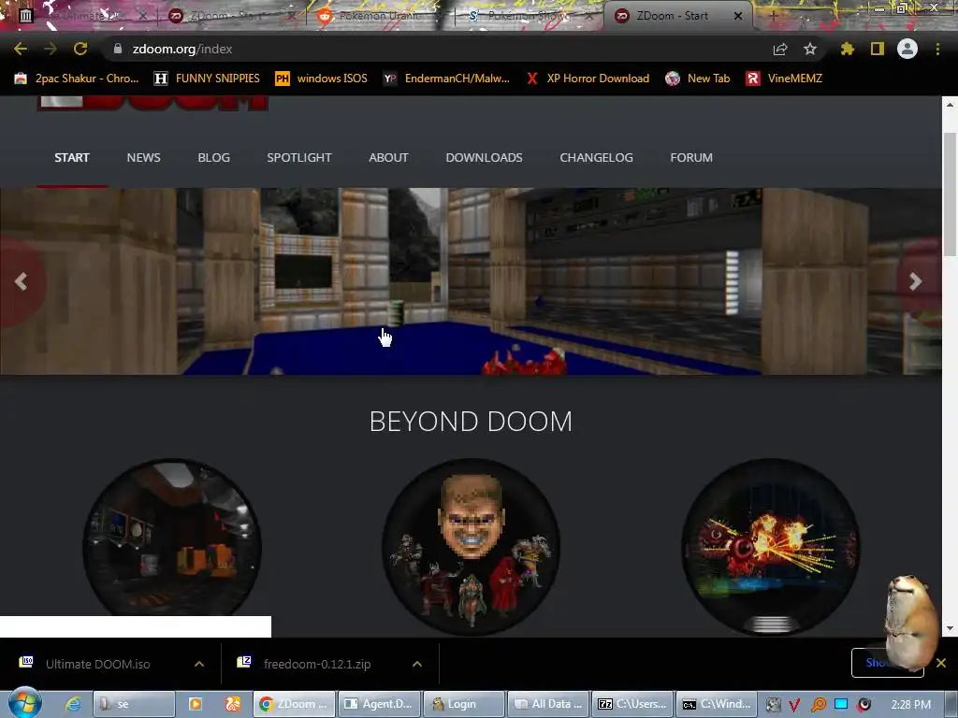958x718 pixels.
Task: Expand options for Ultimate DOOM.iso download
Action: click(199, 664)
